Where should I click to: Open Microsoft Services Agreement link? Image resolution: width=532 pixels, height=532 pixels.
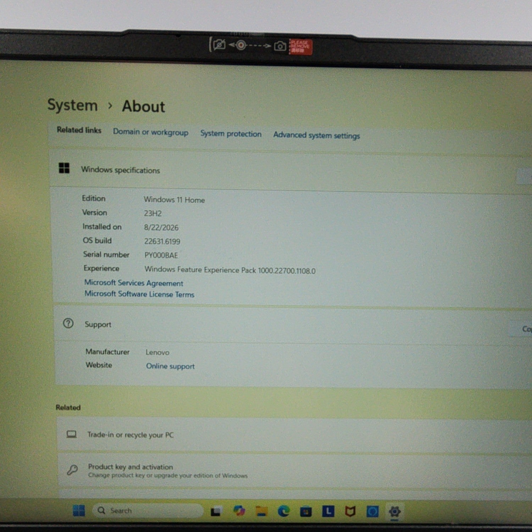click(134, 283)
